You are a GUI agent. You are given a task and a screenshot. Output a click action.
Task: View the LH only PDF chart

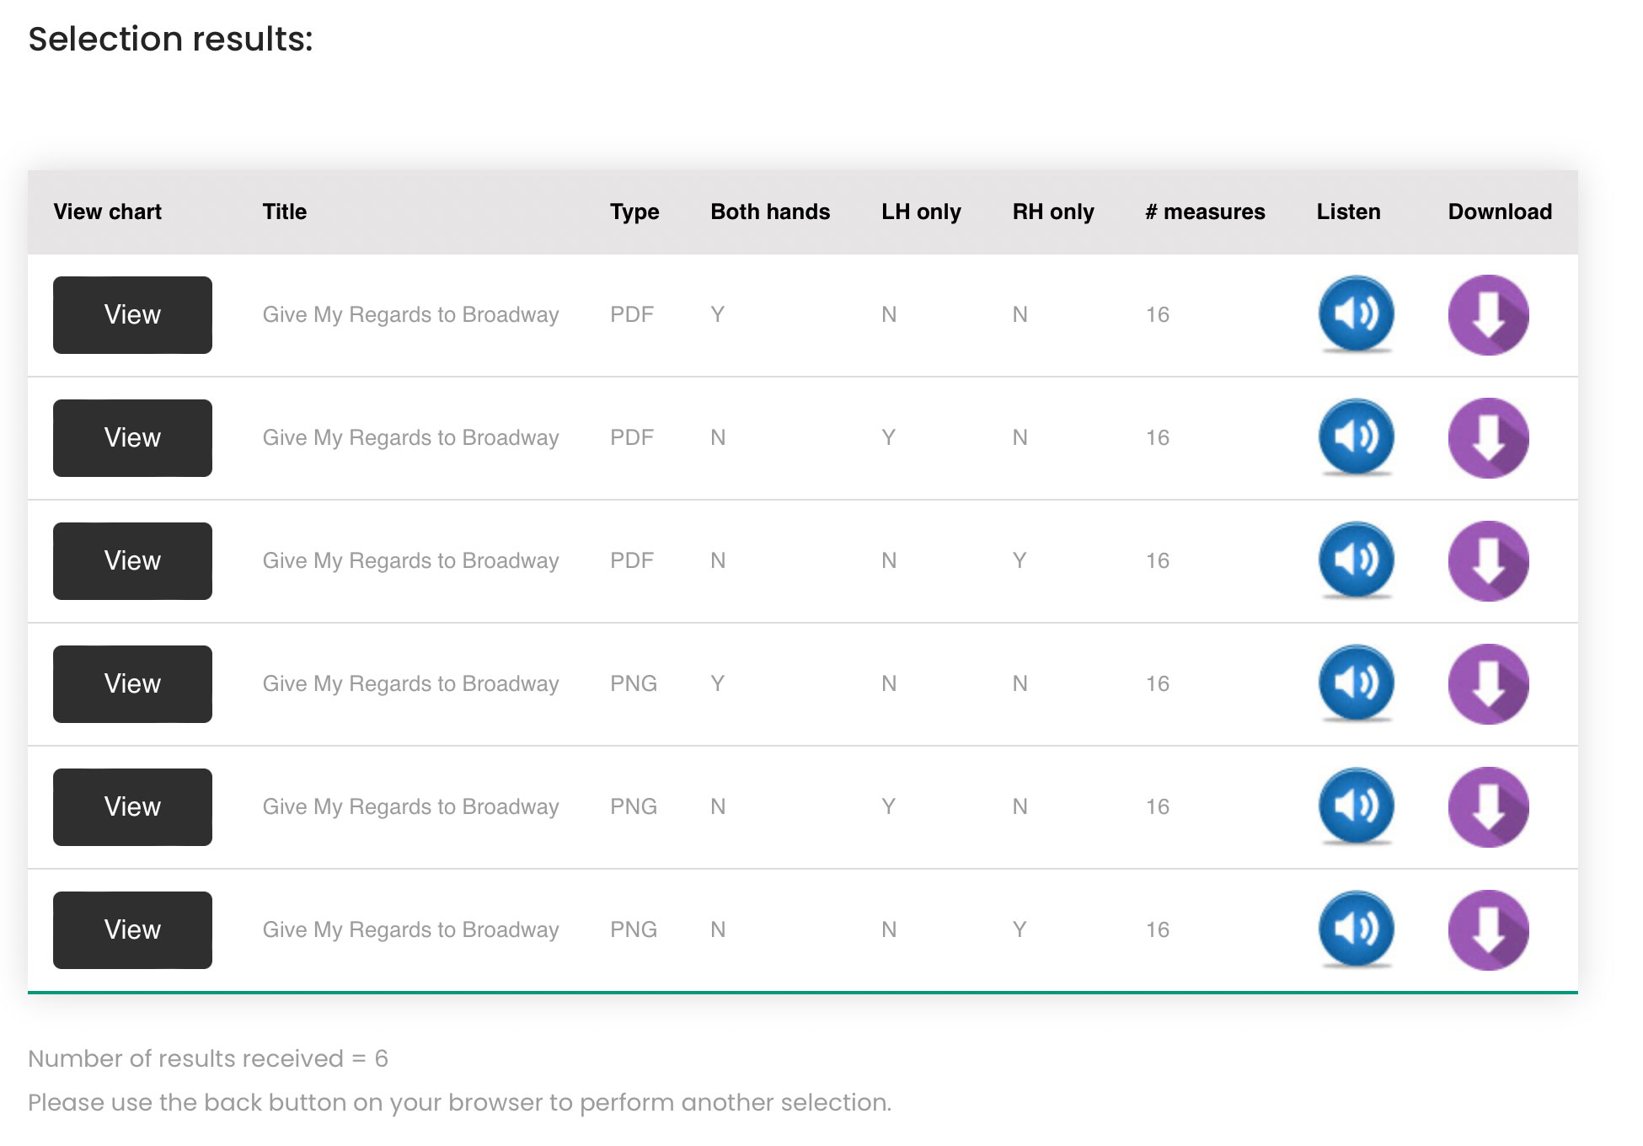pyautogui.click(x=132, y=437)
